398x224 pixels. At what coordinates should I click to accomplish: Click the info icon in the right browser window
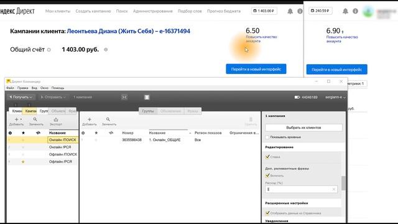(355, 11)
